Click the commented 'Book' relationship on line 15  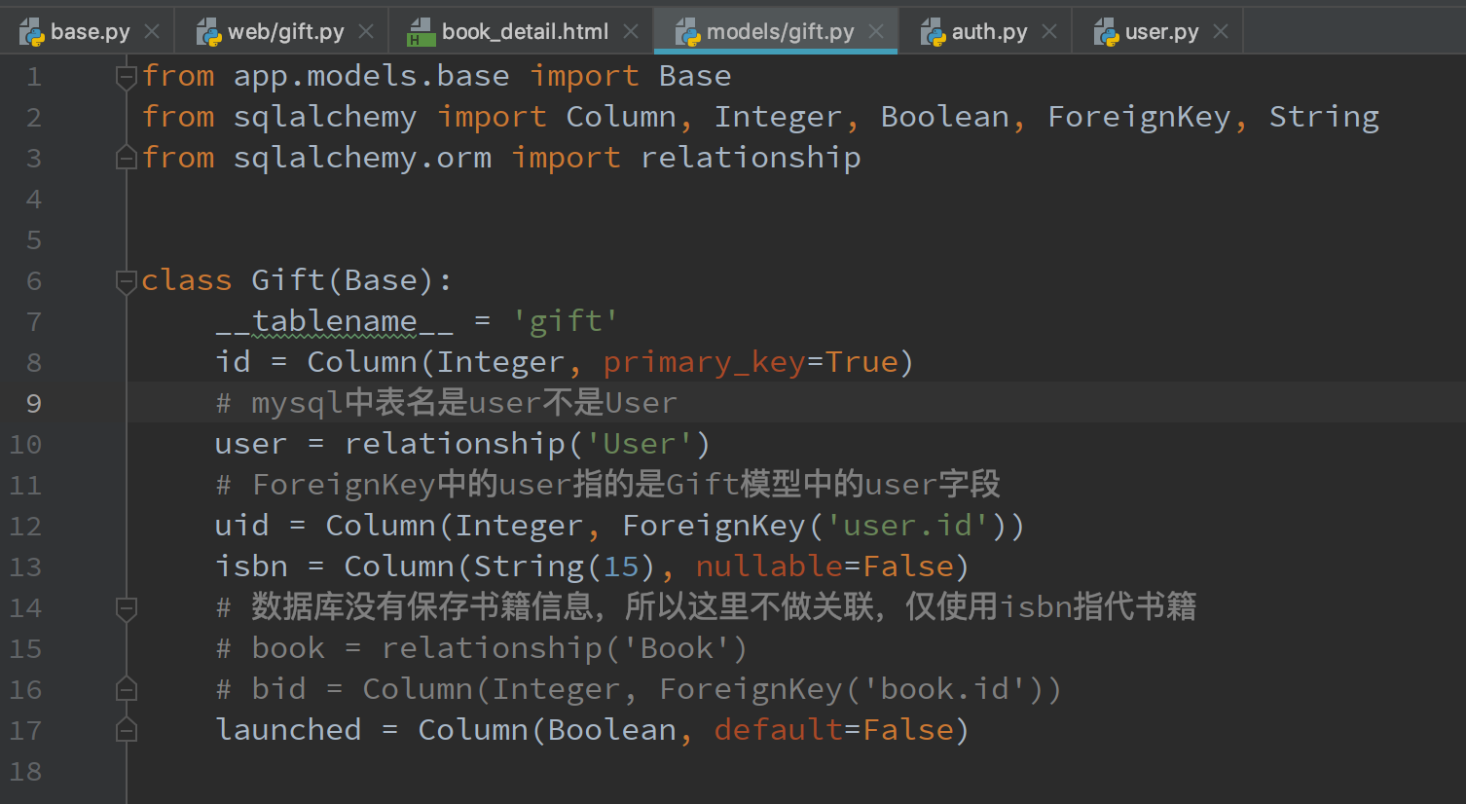point(676,648)
